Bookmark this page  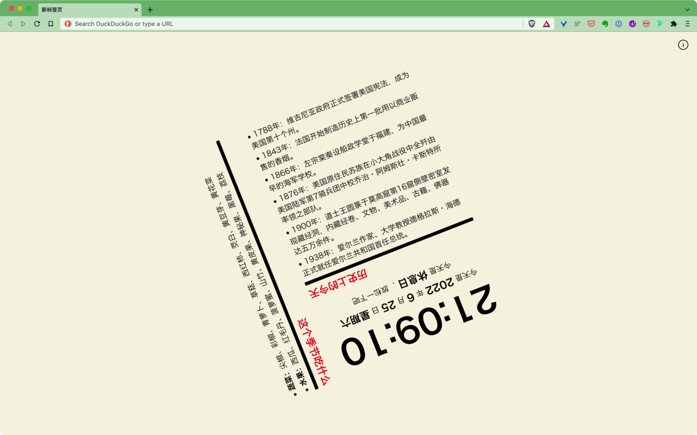(x=51, y=24)
